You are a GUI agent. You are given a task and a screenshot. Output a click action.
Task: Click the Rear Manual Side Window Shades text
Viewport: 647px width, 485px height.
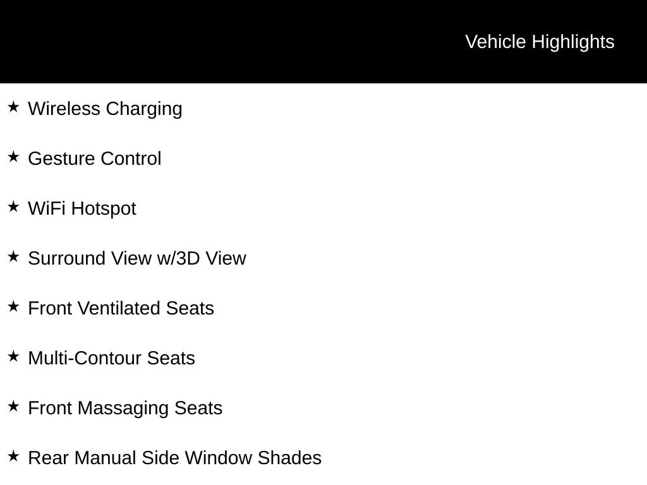click(x=174, y=458)
